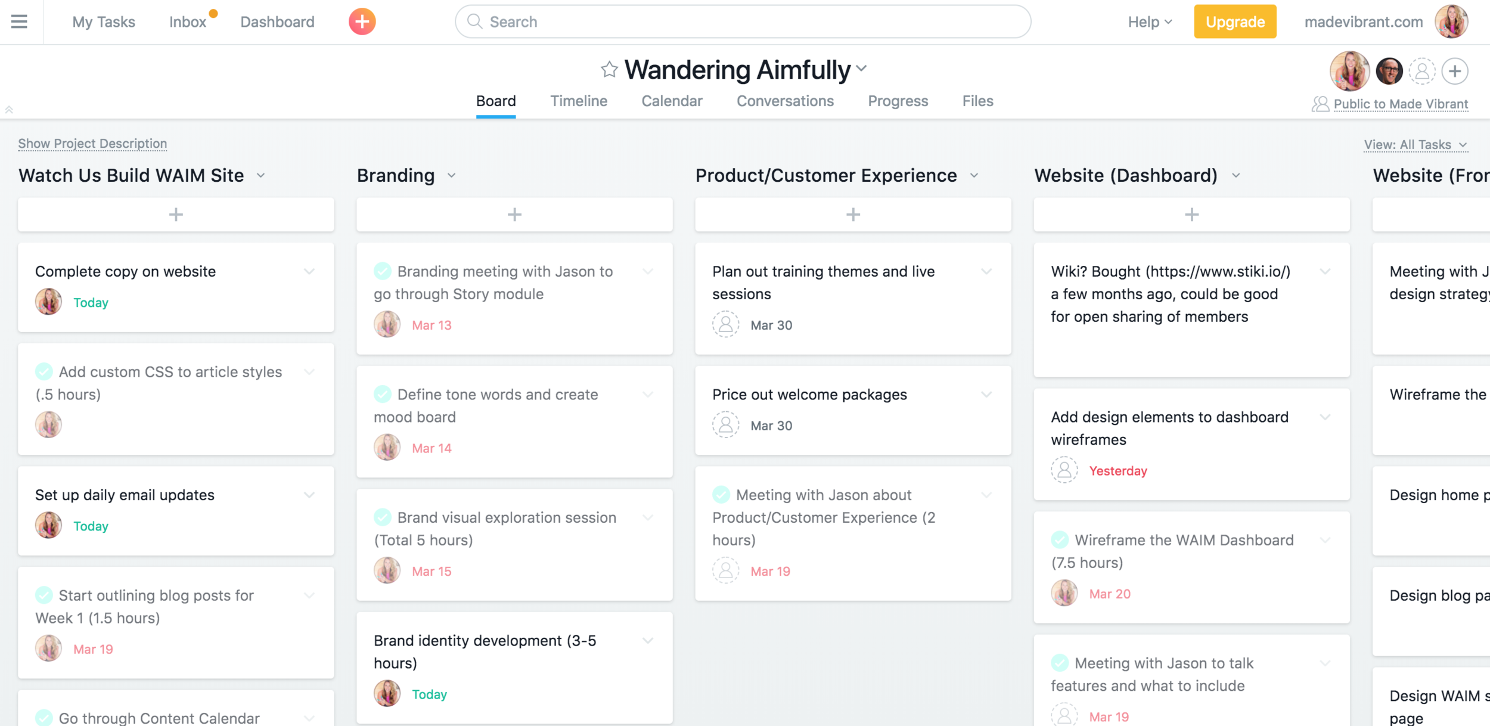This screenshot has height=726, width=1490.
Task: Check off Set up daily email updates
Action: pyautogui.click(x=45, y=495)
